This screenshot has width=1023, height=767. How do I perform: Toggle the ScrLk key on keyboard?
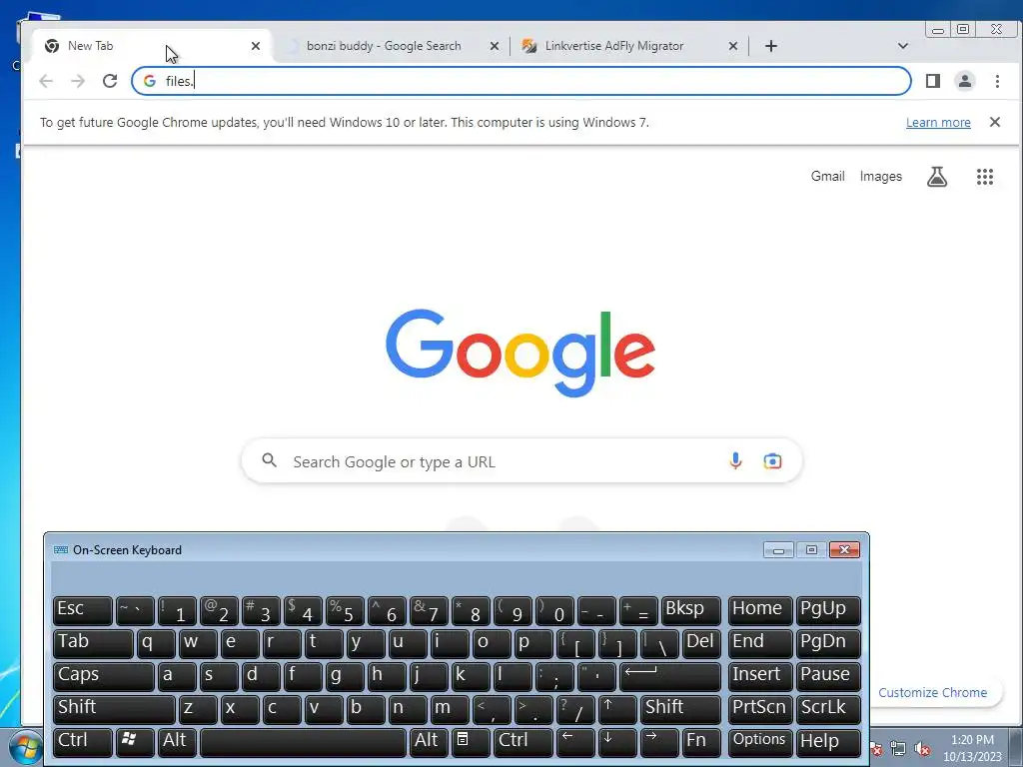point(828,709)
